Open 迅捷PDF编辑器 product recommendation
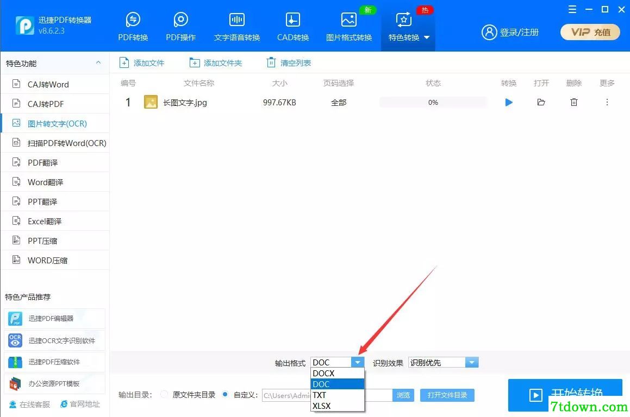Viewport: 630px width, 417px height. tap(55, 319)
